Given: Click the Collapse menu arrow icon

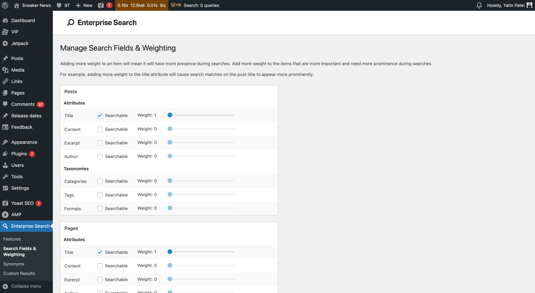Looking at the screenshot, I should pyautogui.click(x=5, y=286).
